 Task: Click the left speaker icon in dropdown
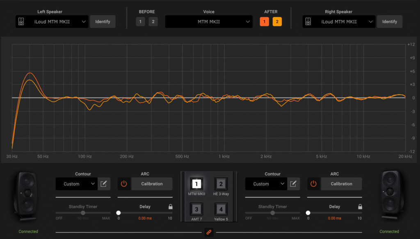click(x=21, y=22)
